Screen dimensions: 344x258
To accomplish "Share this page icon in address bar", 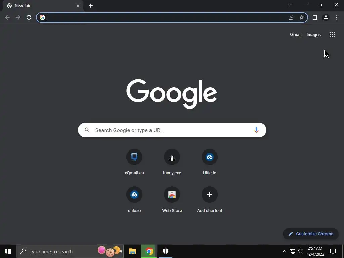I will point(291,17).
